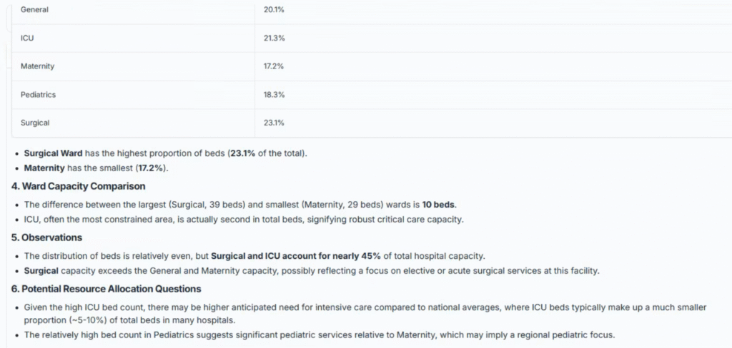This screenshot has height=348, width=732.
Task: Click the General row label in the table
Action: (x=35, y=9)
